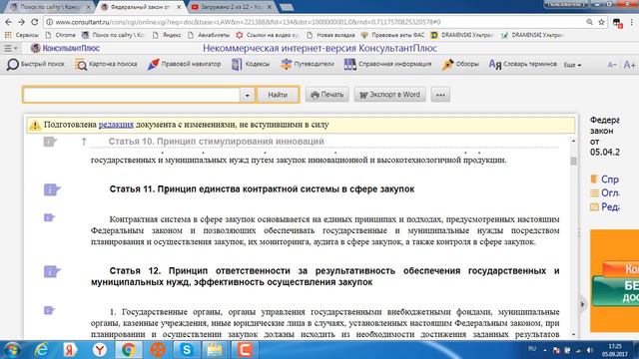Image resolution: width=639 pixels, height=359 pixels.
Task: Open the three-dots more options button
Action: (440, 95)
